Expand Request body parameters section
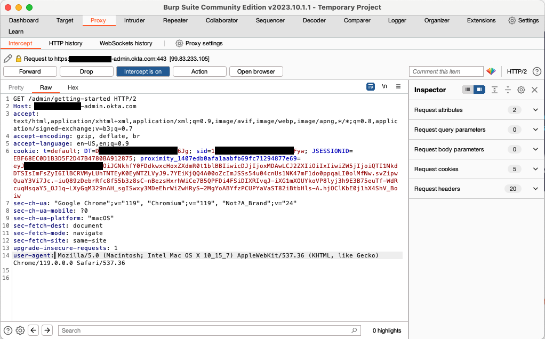545x339 pixels. click(476, 149)
